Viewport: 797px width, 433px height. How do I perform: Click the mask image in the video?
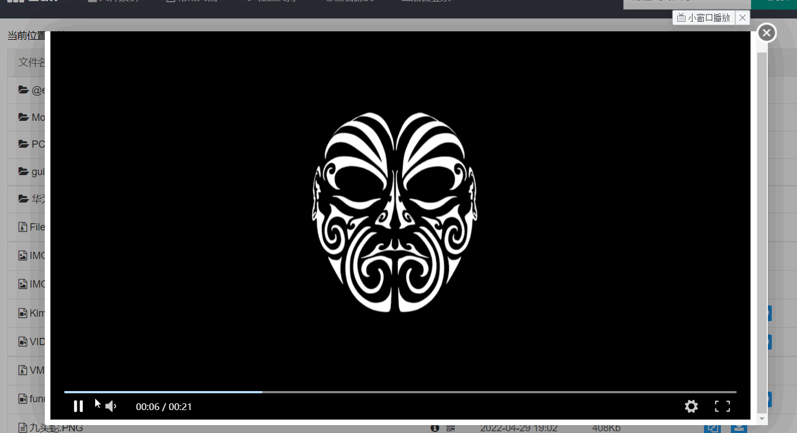(395, 212)
